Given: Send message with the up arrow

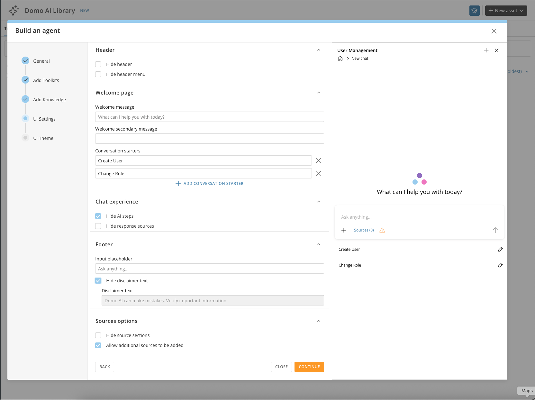Looking at the screenshot, I should [x=495, y=230].
